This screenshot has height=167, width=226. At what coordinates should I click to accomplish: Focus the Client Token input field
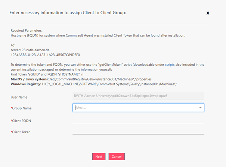(x=138, y=131)
